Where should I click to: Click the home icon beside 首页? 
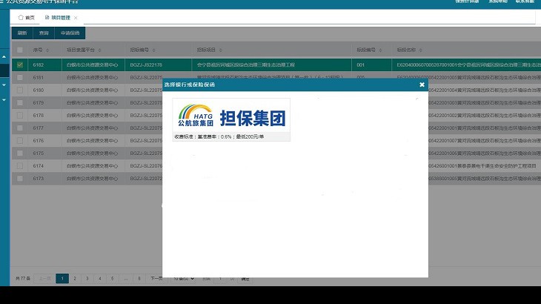point(21,17)
